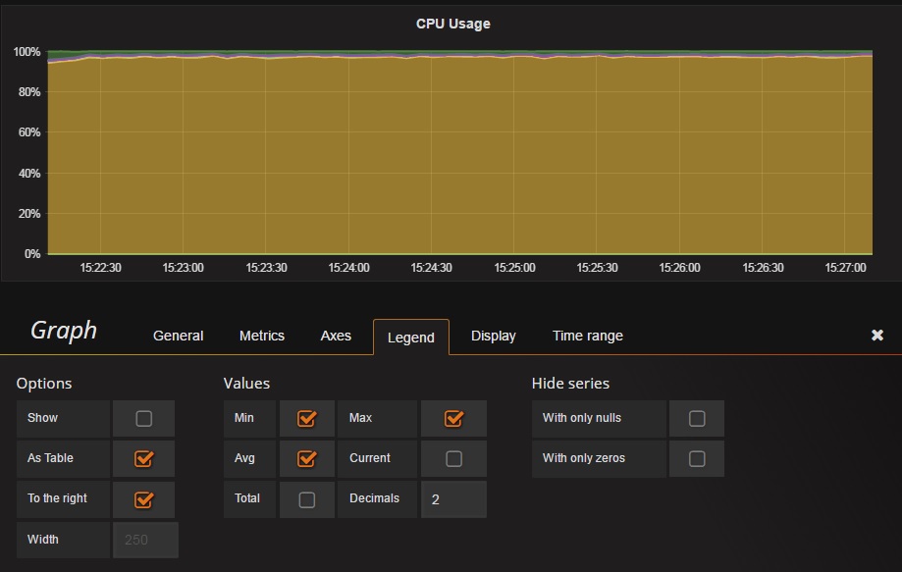Screen dimensions: 902x572
Task: Click the Decimals label
Action: click(375, 498)
